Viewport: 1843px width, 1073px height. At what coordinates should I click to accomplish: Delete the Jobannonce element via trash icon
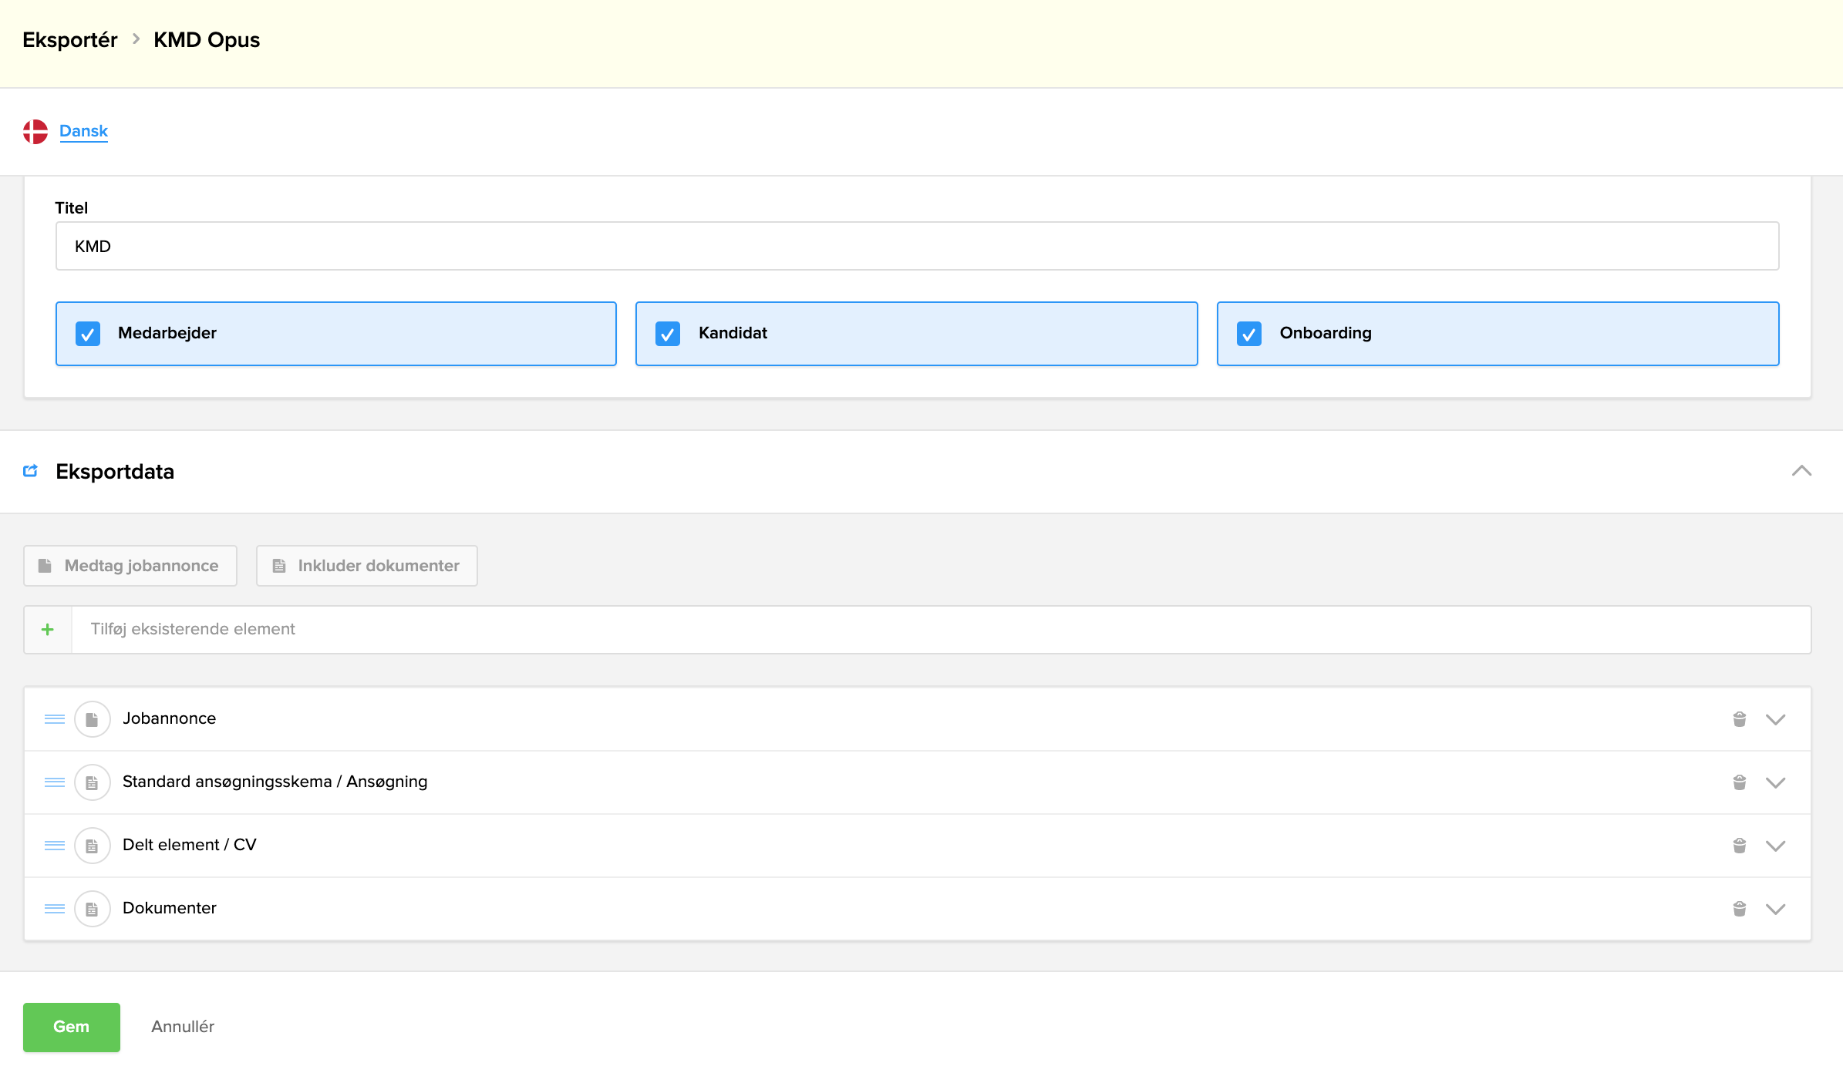(1740, 718)
